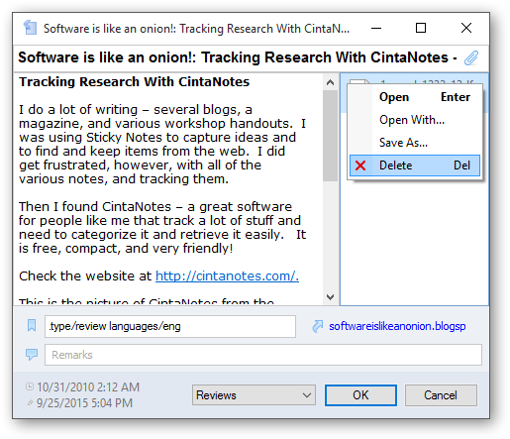
Task: Click the CintaNotes note icon in the title bar
Action: point(30,28)
